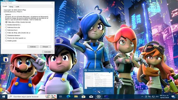Image resolution: width=178 pixels, height=100 pixels.
Task: Click the Not My Fault taskbar icon
Action: point(106,97)
